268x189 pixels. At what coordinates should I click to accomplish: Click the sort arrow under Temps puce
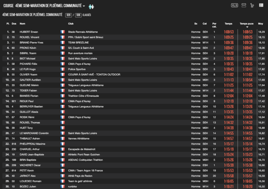coord(246,27)
